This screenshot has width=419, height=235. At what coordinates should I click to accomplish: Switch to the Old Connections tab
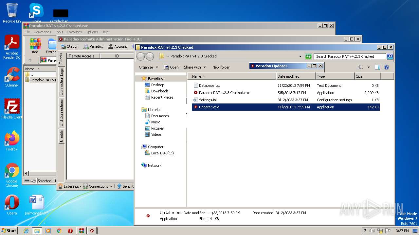pos(61,113)
